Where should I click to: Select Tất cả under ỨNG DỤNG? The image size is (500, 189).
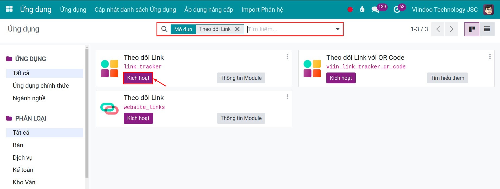coord(45,73)
